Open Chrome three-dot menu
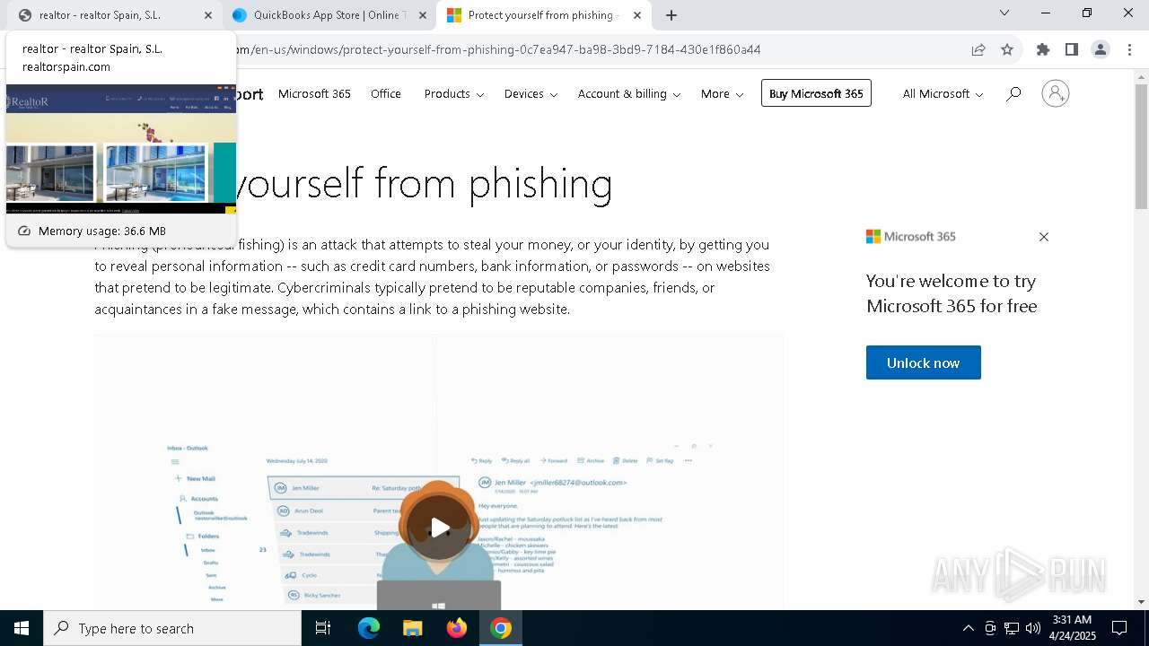This screenshot has height=646, width=1149. pyautogui.click(x=1129, y=49)
